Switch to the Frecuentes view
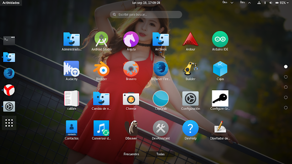 [131, 154]
